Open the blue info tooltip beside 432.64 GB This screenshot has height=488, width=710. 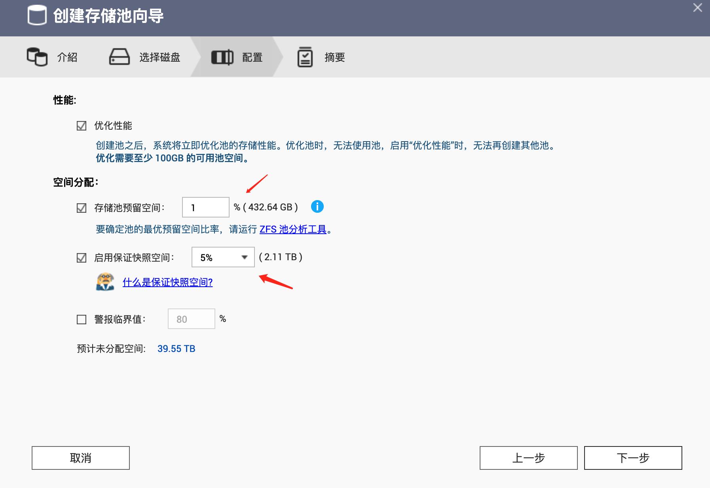pyautogui.click(x=317, y=206)
